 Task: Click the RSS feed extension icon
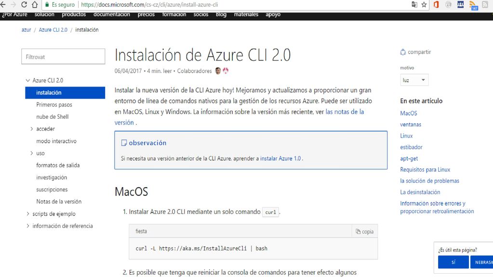point(473,5)
